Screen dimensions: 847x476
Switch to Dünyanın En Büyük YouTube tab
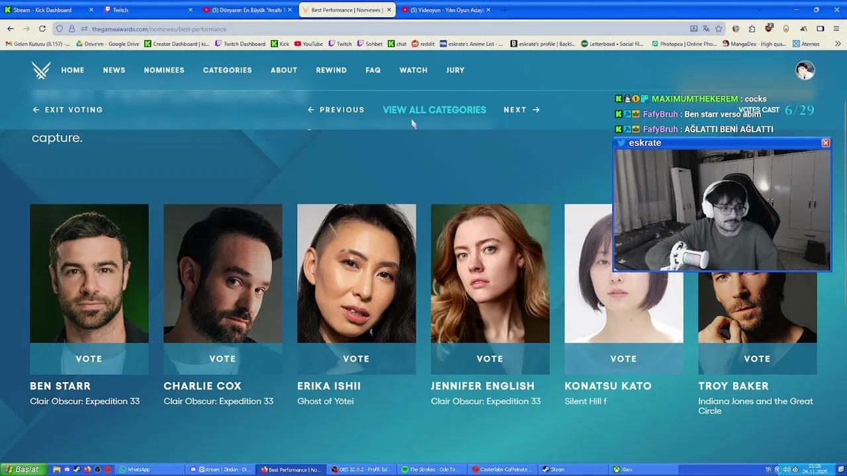pyautogui.click(x=247, y=10)
